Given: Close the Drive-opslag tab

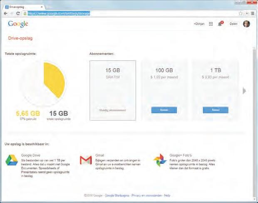Looking at the screenshot, I should point(42,7).
